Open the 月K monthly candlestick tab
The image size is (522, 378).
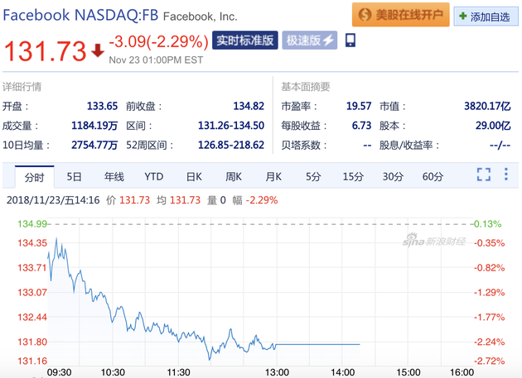pyautogui.click(x=273, y=176)
